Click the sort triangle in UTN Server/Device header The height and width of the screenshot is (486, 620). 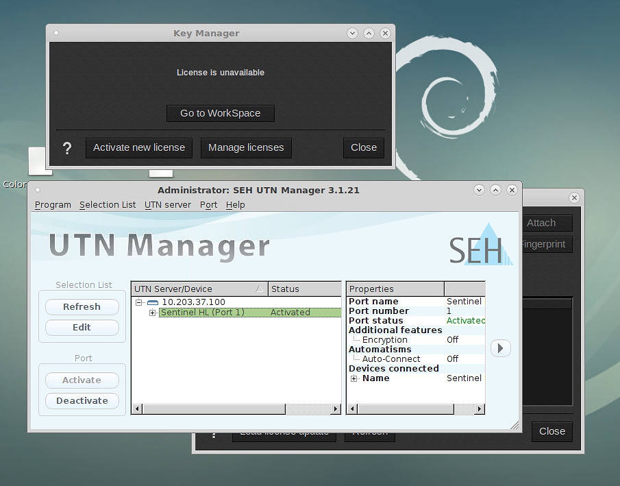tap(259, 289)
